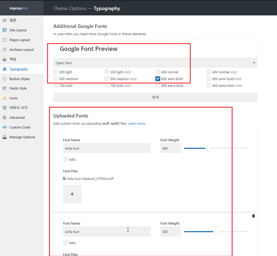Image resolution: width=277 pixels, height=256 pixels.
Task: Uncheck the 600 semi-bold checkbox
Action: coord(158,79)
